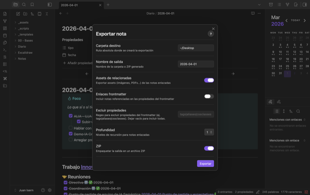
Task: Show help question mark in export dialog
Action: tap(211, 34)
